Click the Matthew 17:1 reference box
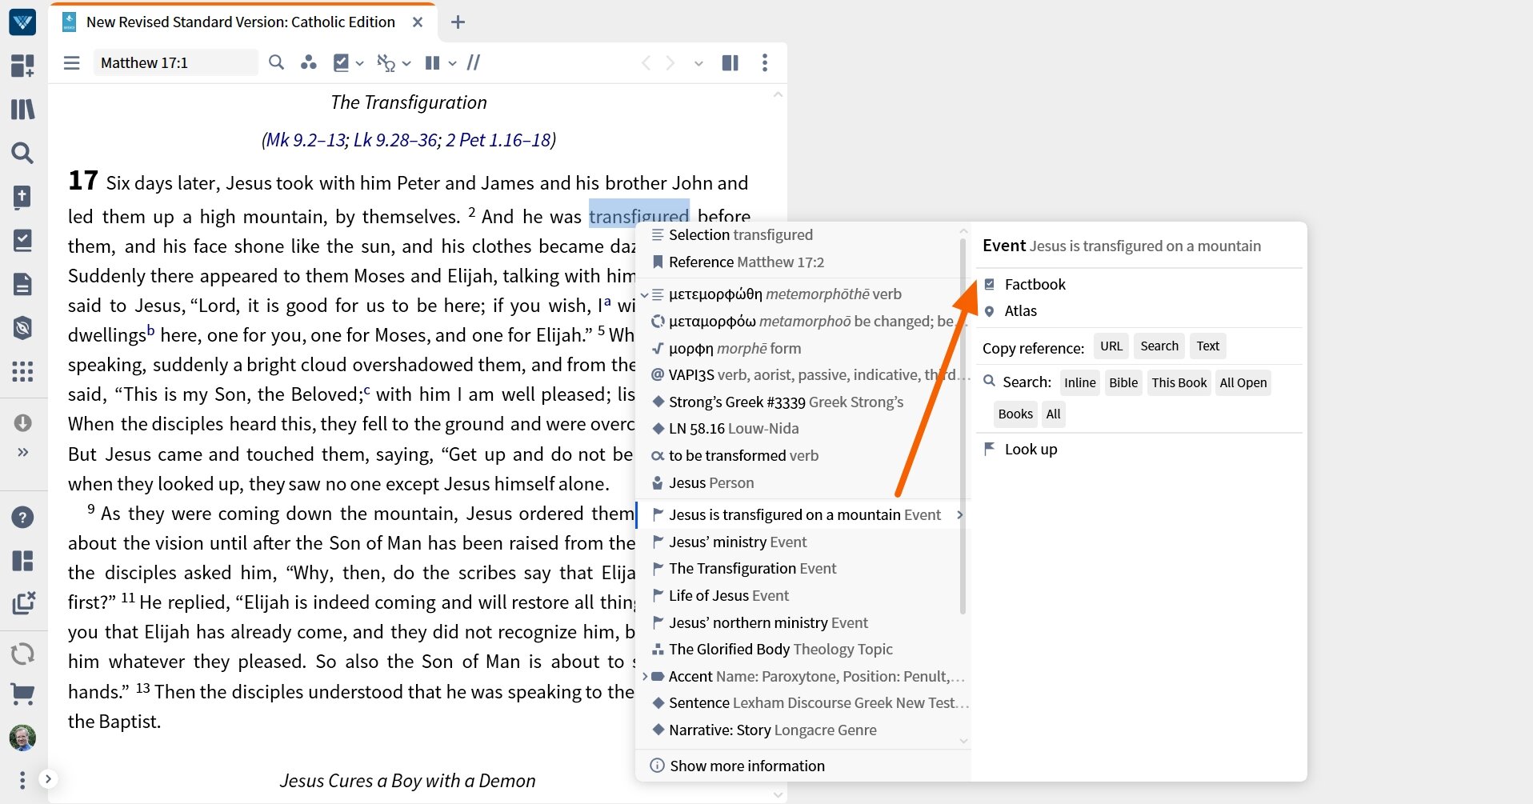This screenshot has width=1533, height=804. (176, 62)
